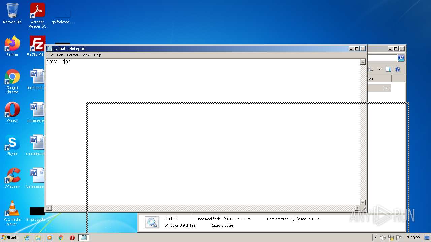The image size is (431, 242).
Task: Open Opera from the taskbar
Action: [72, 238]
